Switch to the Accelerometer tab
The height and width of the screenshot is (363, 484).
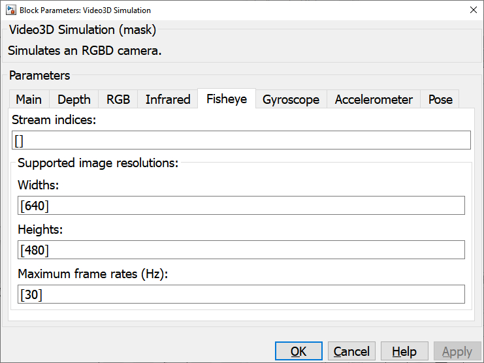pos(374,99)
